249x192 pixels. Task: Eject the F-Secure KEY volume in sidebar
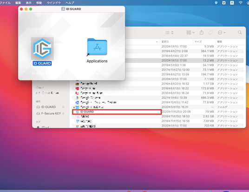pos(63,113)
